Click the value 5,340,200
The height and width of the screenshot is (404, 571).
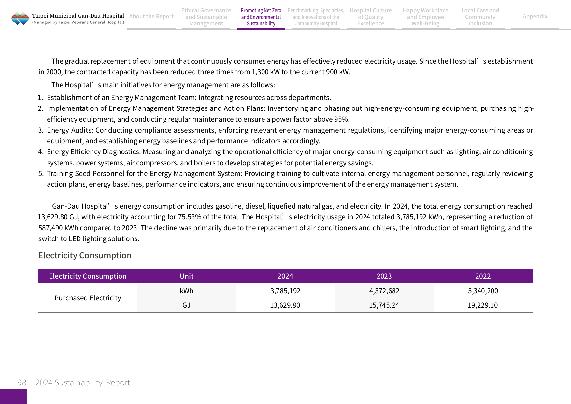point(483,291)
